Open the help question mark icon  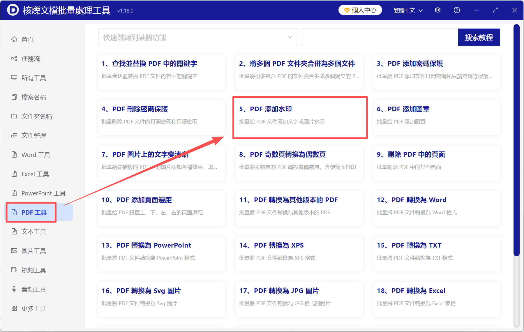[456, 10]
